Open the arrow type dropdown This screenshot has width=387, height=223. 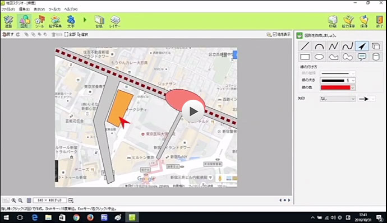338,99
